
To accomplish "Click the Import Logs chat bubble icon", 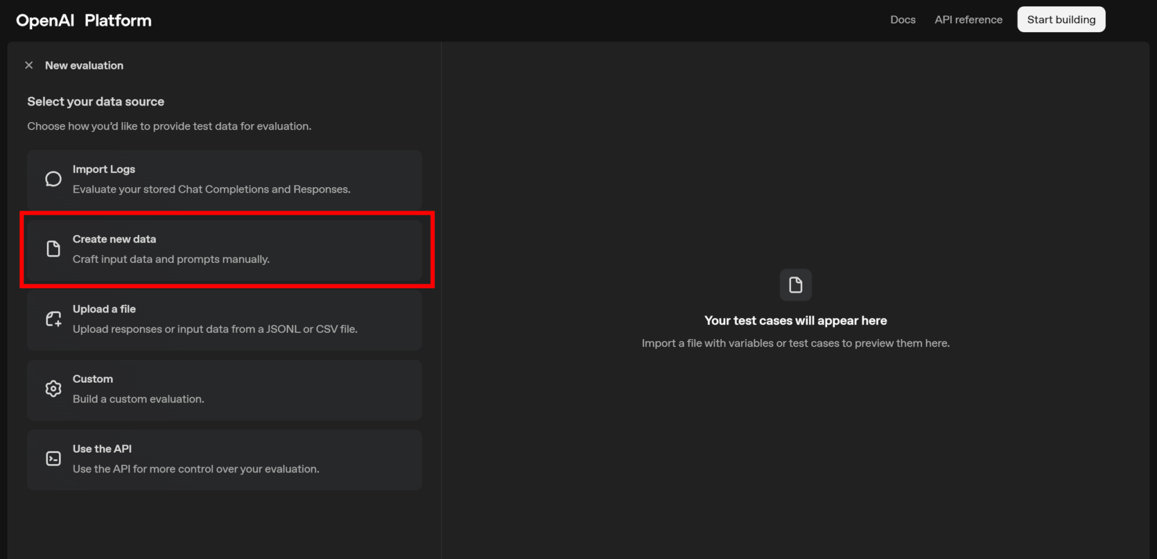I will click(53, 179).
